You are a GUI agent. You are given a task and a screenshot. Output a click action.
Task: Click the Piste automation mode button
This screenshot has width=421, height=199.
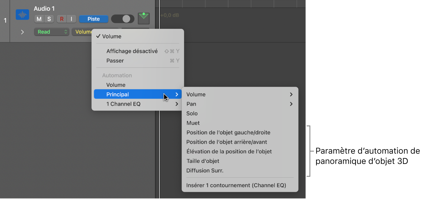(93, 19)
